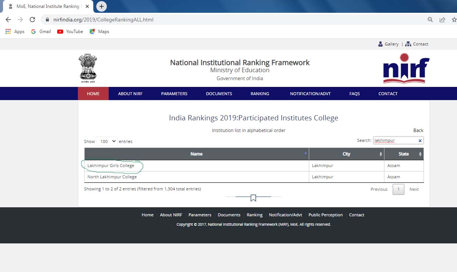457x272 pixels.
Task: Sort table by State column
Action: click(404, 154)
